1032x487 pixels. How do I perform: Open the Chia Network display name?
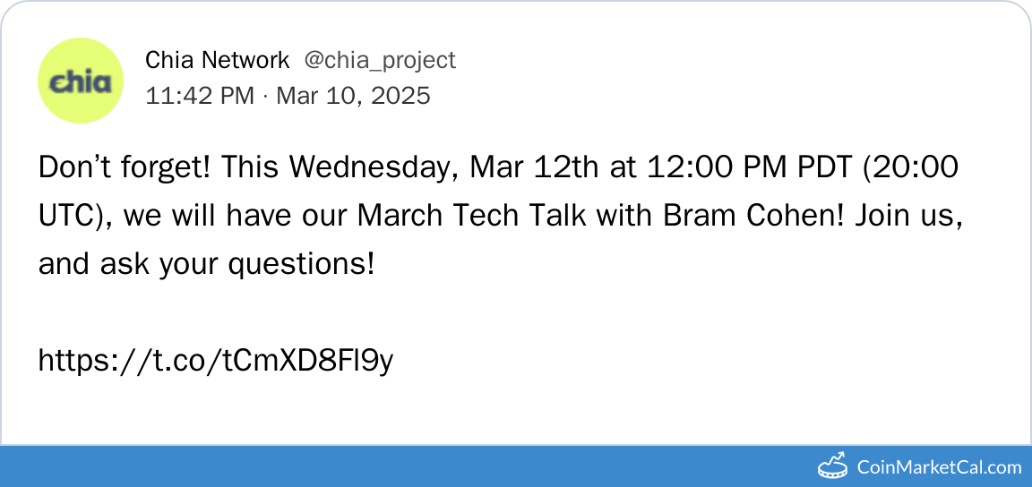point(217,60)
